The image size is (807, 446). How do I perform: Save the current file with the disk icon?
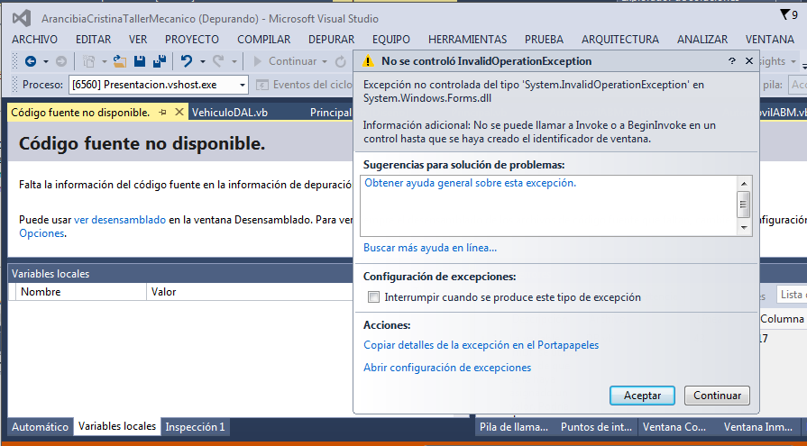pyautogui.click(x=140, y=62)
